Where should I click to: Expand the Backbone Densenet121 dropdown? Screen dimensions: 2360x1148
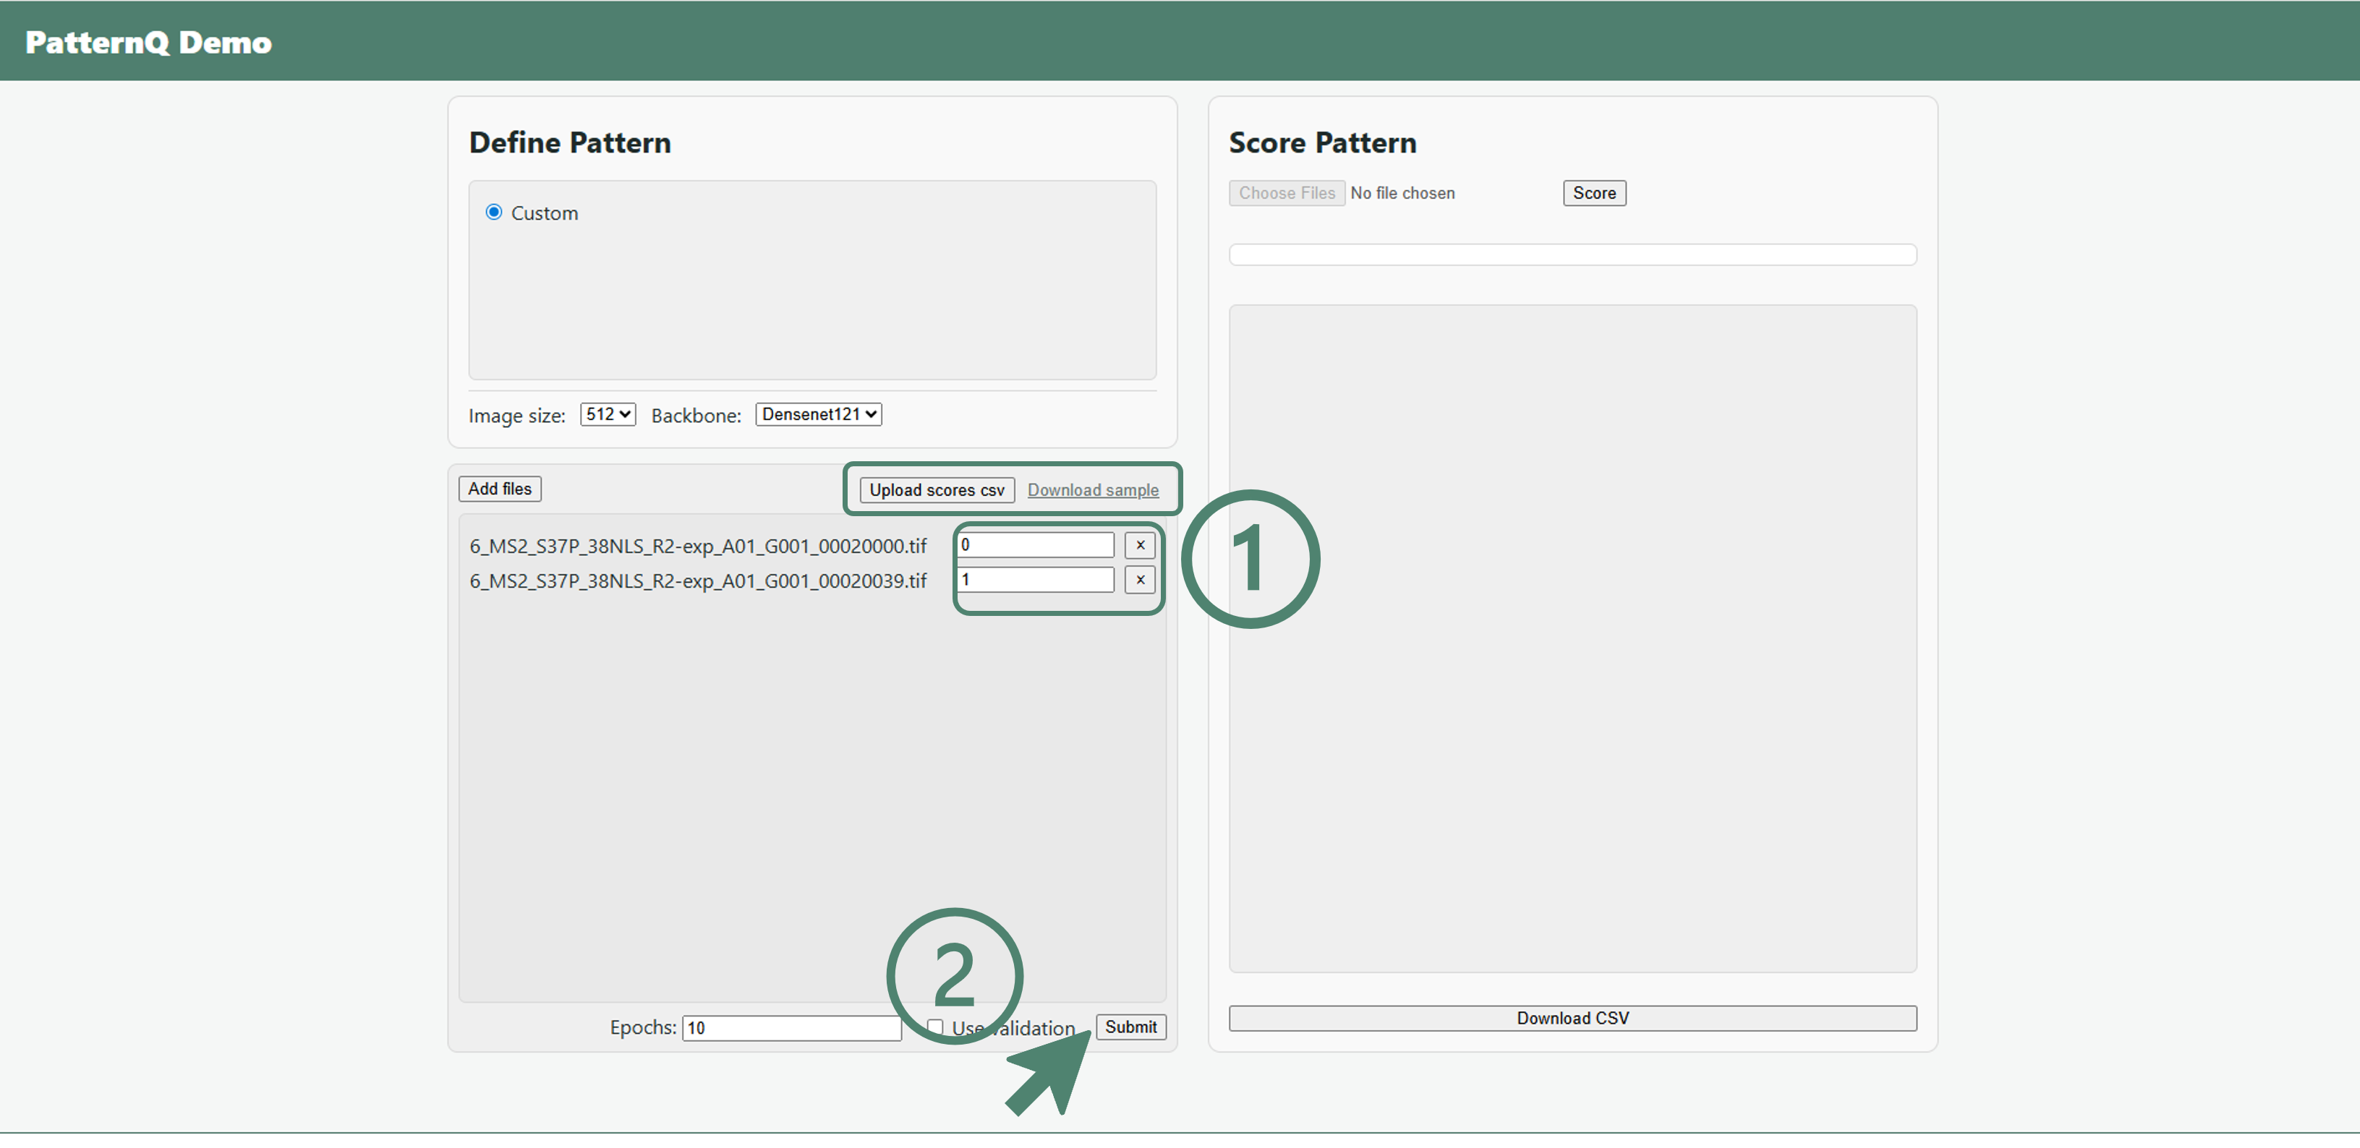pyautogui.click(x=818, y=415)
